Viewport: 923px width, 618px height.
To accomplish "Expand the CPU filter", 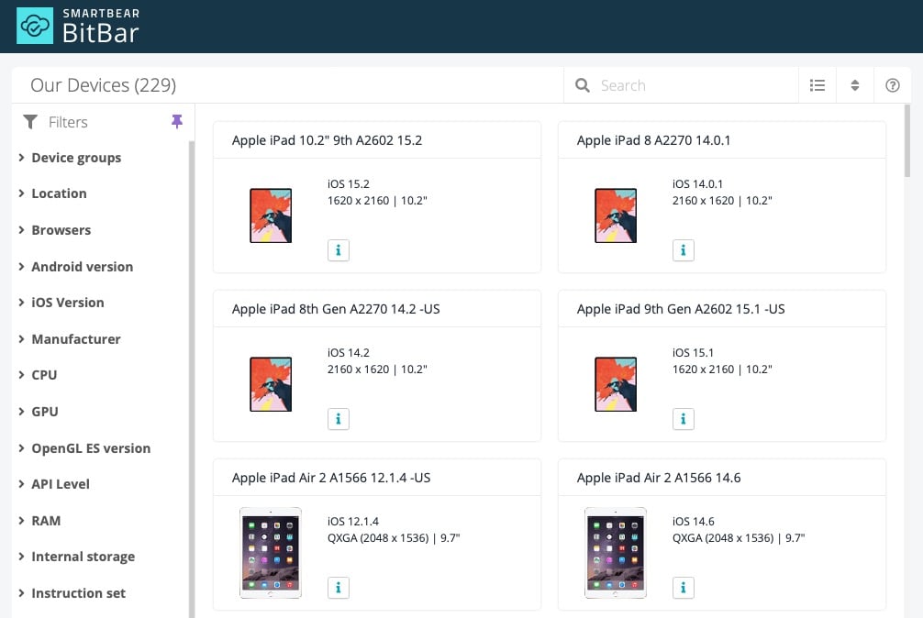I will click(38, 375).
